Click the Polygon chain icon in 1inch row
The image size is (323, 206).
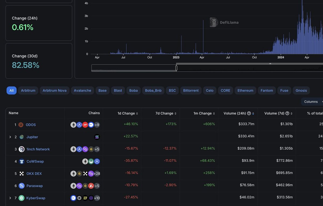click(85, 149)
